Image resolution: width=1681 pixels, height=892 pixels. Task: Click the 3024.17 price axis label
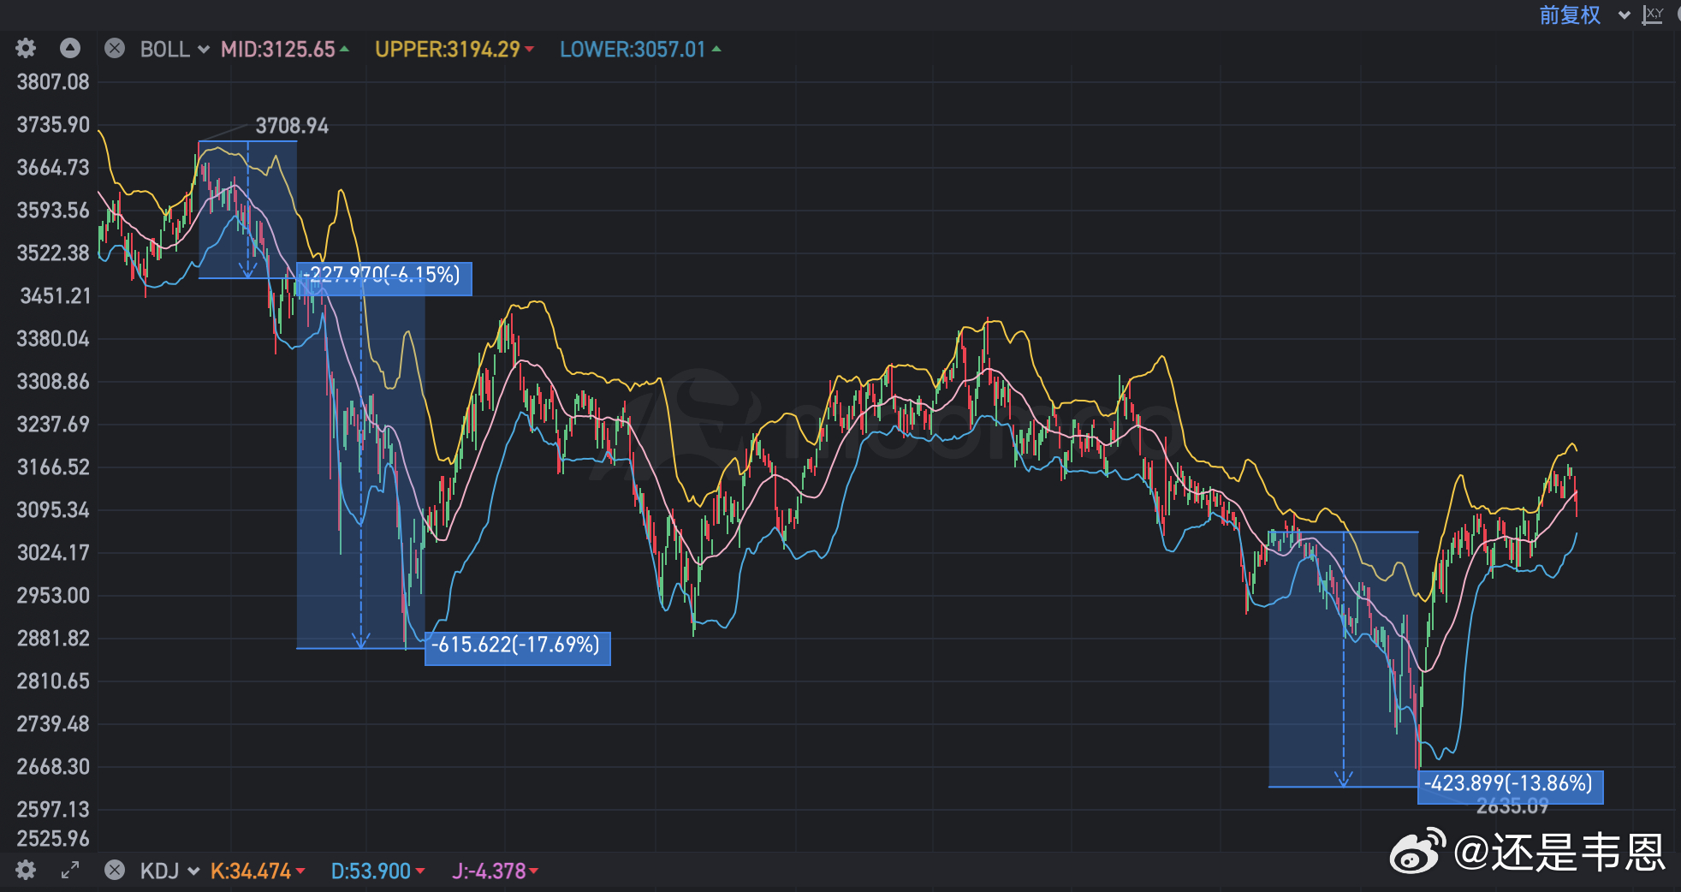(x=53, y=553)
